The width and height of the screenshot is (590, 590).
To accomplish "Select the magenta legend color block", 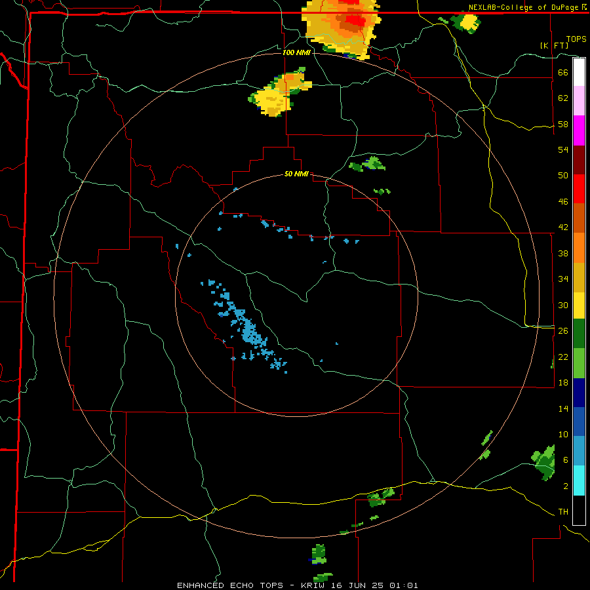I will [x=579, y=130].
